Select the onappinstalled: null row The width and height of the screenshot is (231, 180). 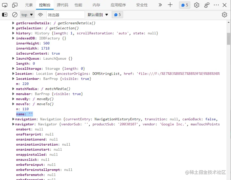(x=37, y=154)
